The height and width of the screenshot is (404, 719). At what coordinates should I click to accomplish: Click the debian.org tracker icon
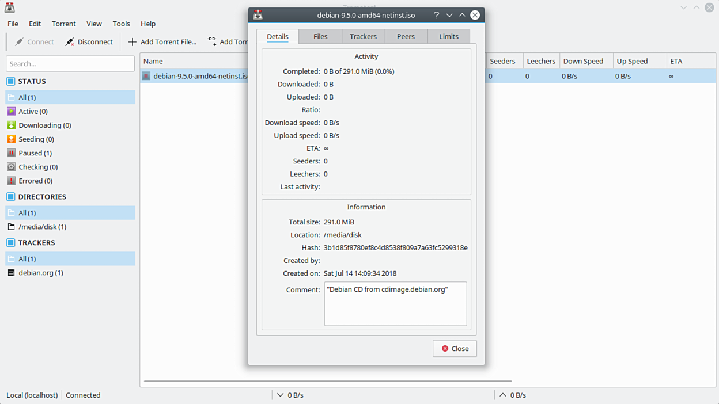click(10, 272)
